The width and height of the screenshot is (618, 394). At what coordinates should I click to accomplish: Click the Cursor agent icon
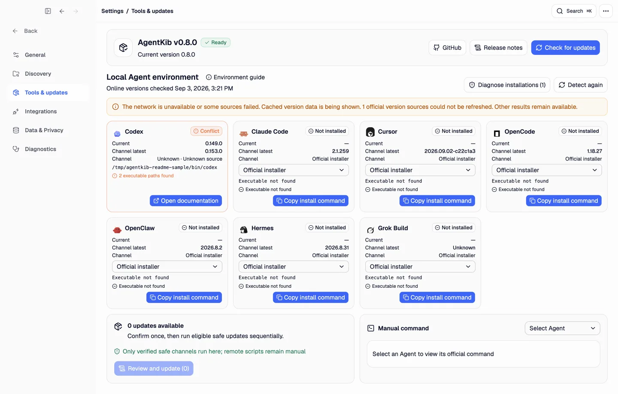[x=370, y=132]
